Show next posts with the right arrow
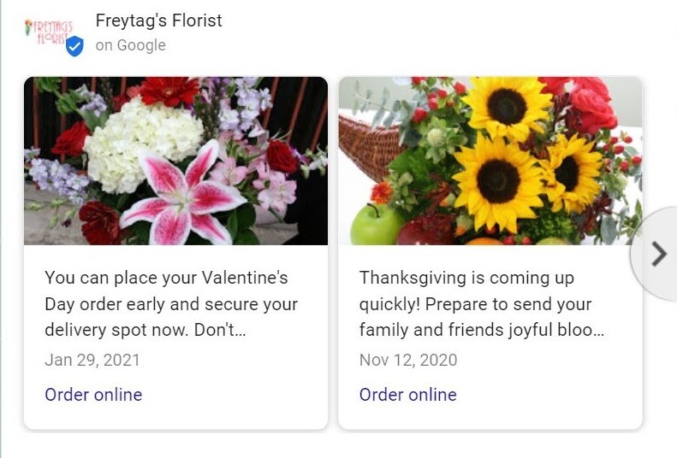 coord(657,254)
